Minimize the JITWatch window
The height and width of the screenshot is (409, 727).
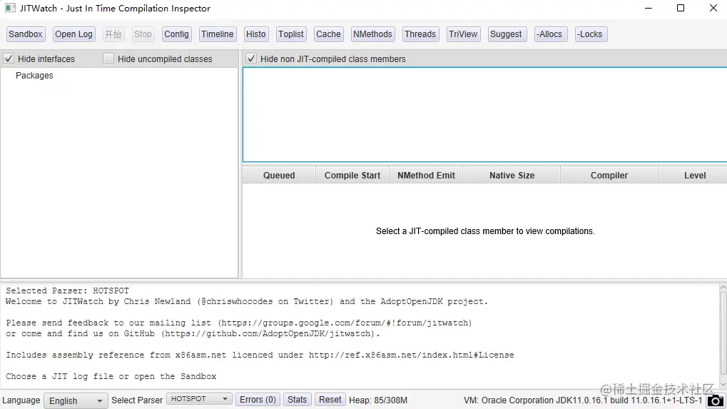[x=649, y=8]
